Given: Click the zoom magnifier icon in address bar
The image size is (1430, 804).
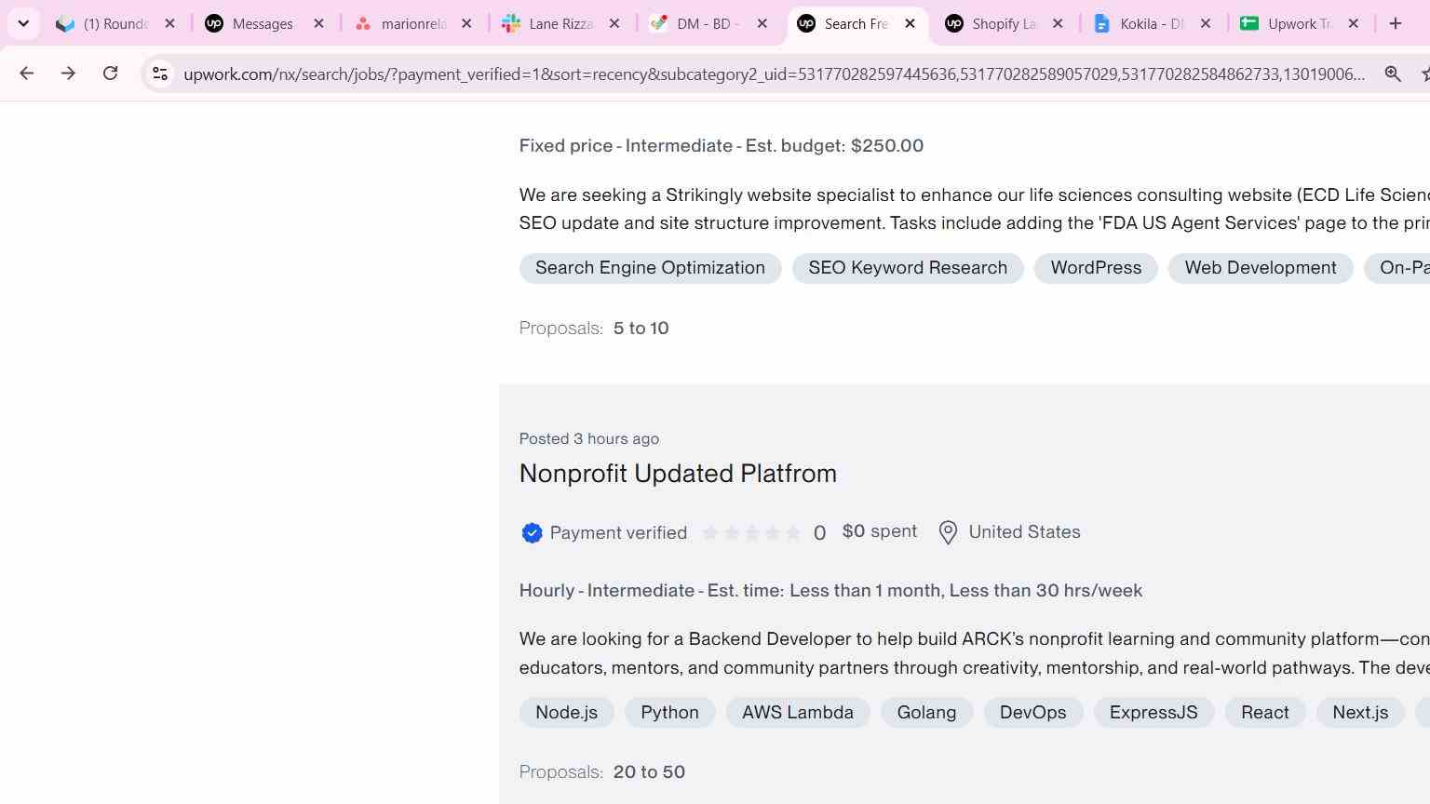Looking at the screenshot, I should point(1393,74).
